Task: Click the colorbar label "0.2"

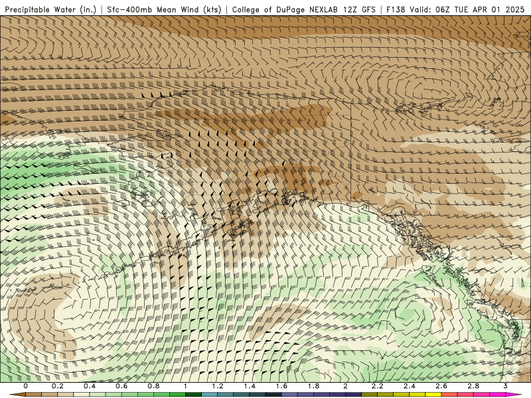Action: [58, 386]
